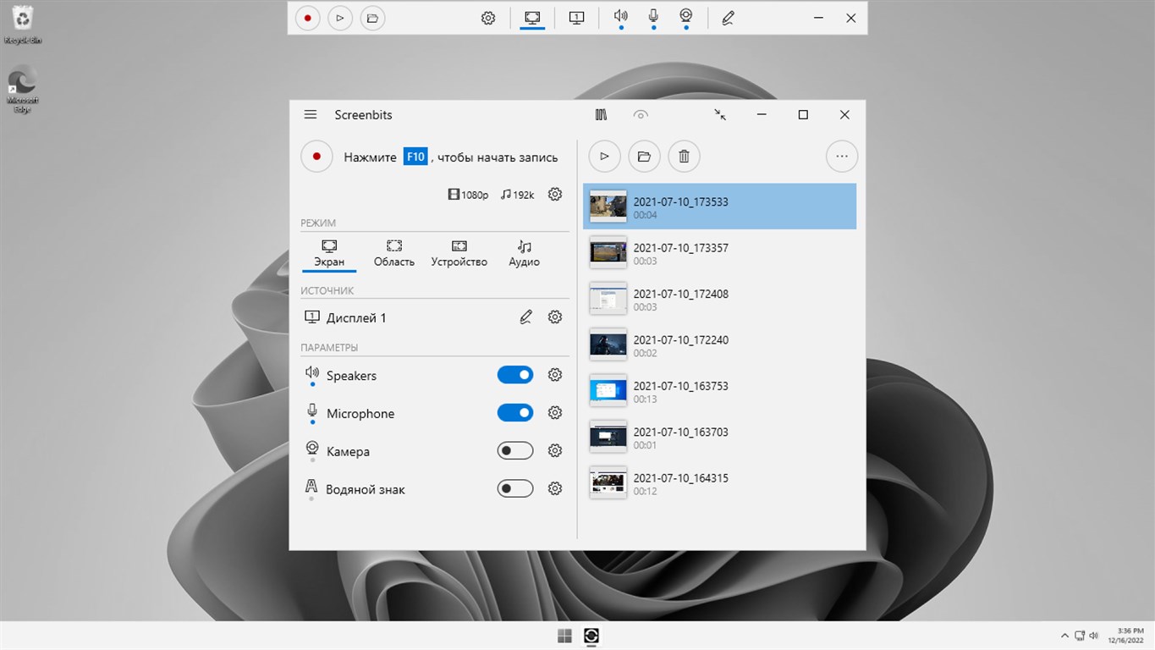Enable the Камера toggle
Image resolution: width=1155 pixels, height=650 pixels.
(x=515, y=451)
